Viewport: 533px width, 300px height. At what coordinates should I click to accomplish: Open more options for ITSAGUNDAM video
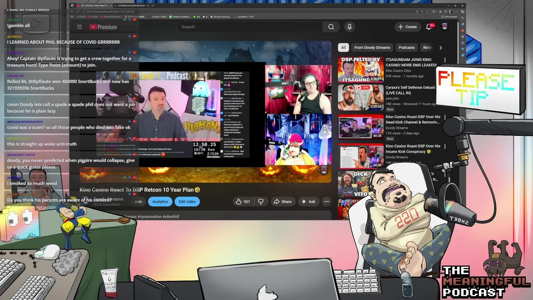(445, 60)
